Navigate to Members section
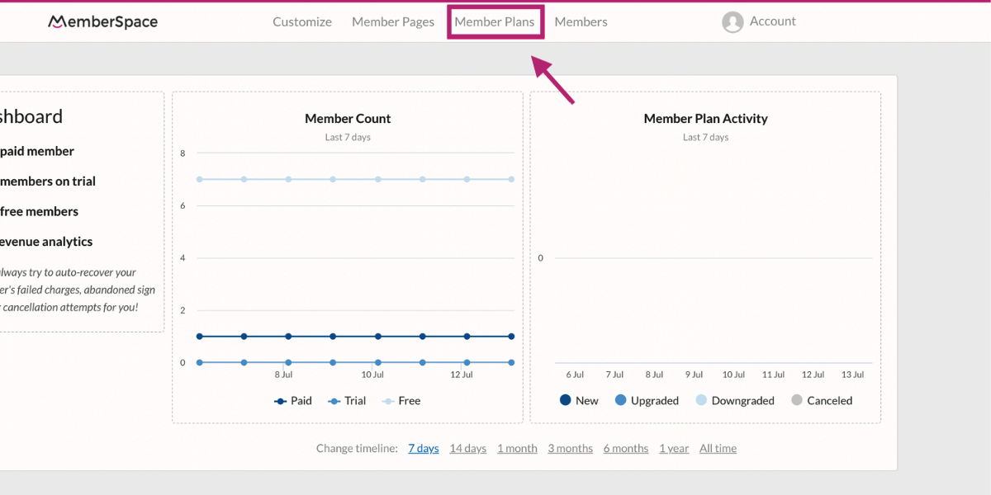 coord(581,22)
